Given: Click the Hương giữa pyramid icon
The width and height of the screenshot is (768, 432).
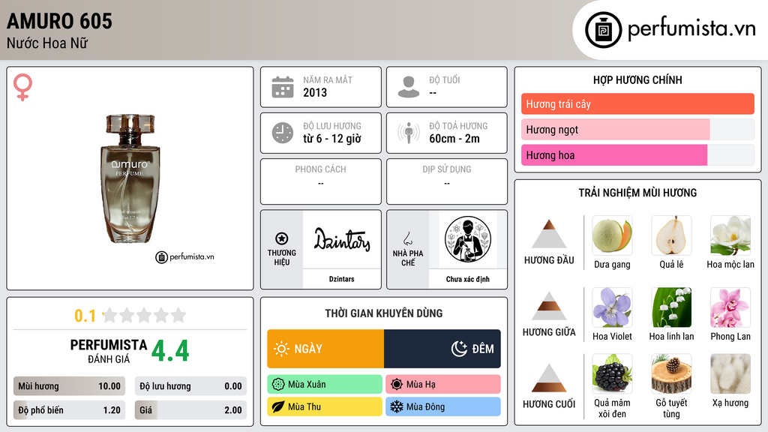Looking at the screenshot, I should (x=549, y=306).
